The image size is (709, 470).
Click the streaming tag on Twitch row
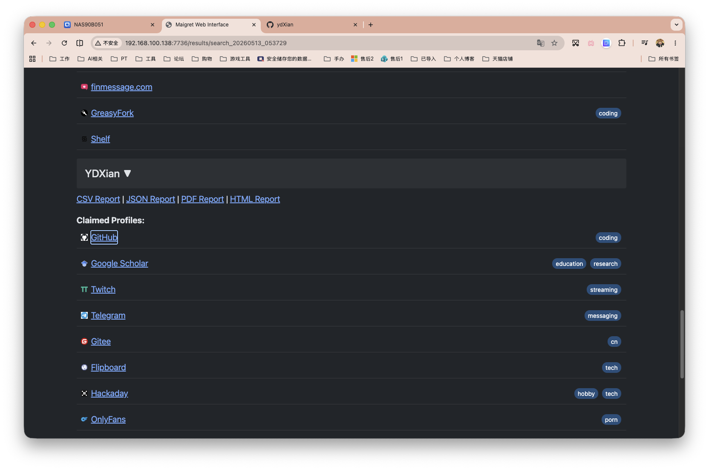point(604,290)
